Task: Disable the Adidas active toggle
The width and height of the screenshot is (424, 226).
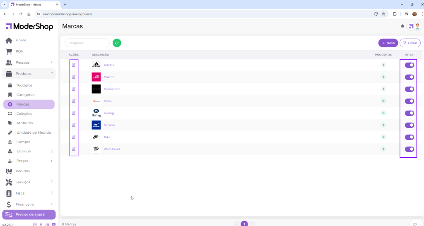Action: (409, 65)
